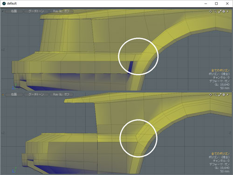
Task: Toggle Ray GL off in upper viewport
Action: [x=61, y=11]
